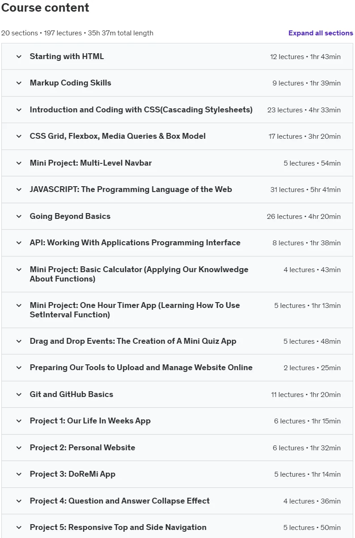
Task: Open the Introduction and Coding with CSS section
Action: pyautogui.click(x=141, y=110)
